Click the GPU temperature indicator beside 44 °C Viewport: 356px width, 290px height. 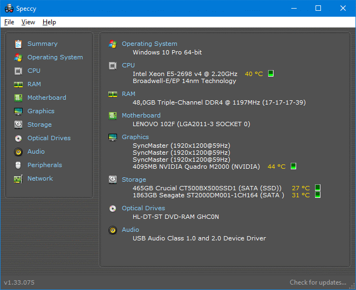tap(293, 166)
